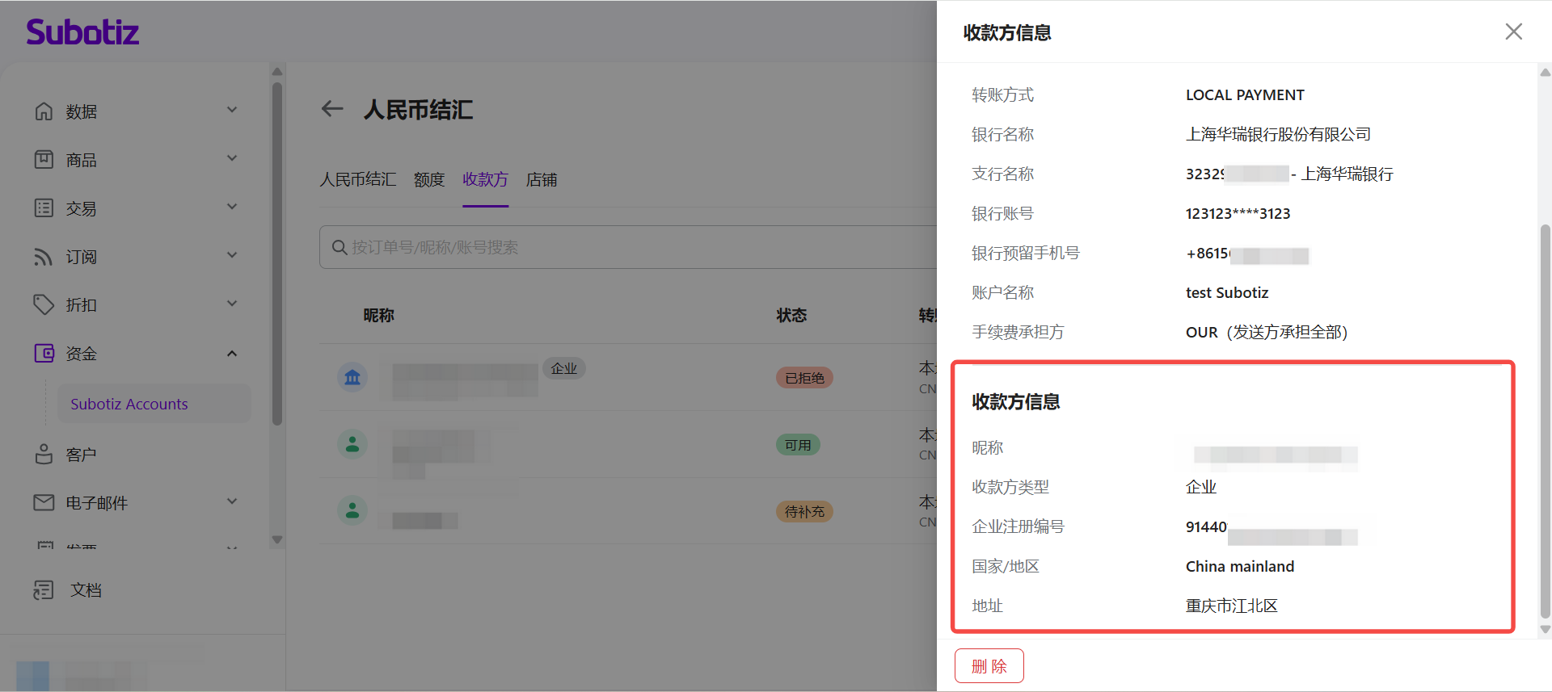
Task: Open the 文档 menu item
Action: pos(86,590)
